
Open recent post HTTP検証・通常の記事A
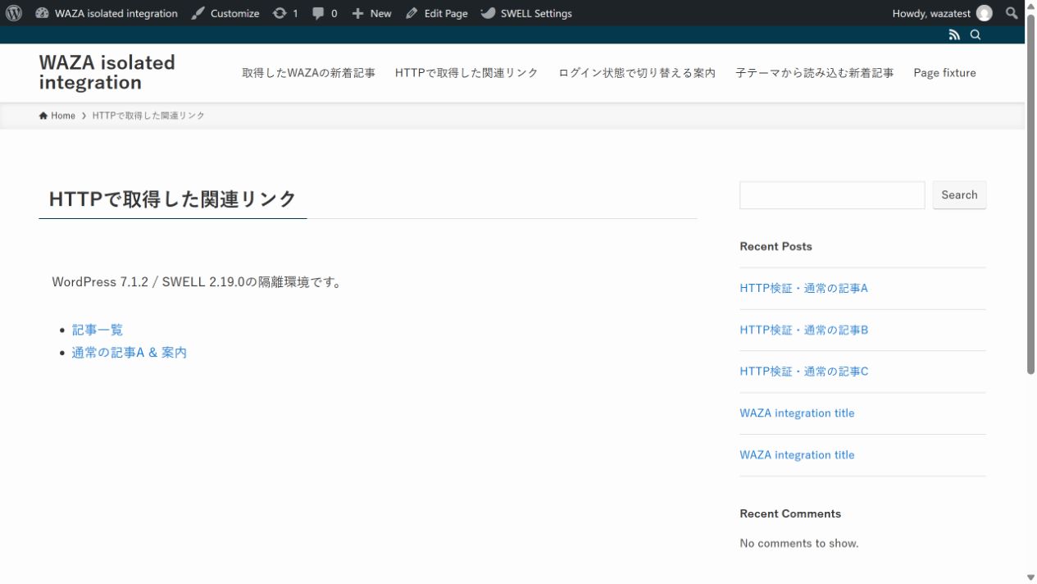click(x=803, y=289)
